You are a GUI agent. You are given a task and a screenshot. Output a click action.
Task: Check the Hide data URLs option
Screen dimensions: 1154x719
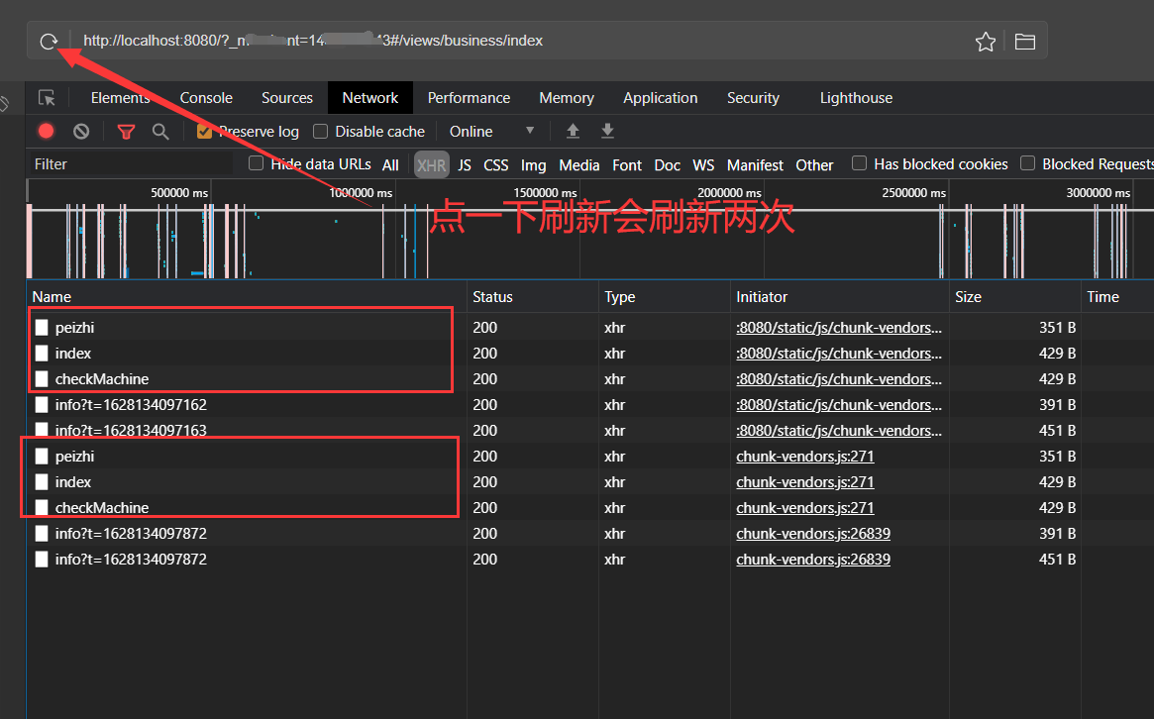tap(256, 163)
